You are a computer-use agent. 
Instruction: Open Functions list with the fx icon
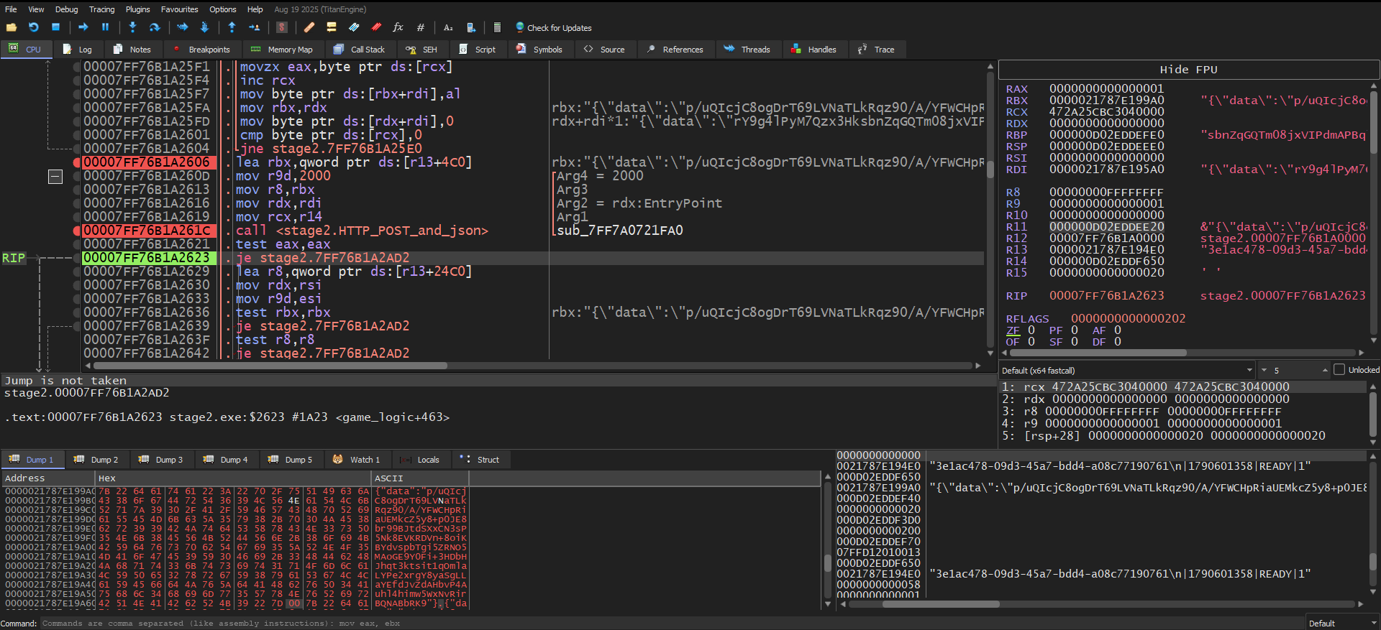tap(398, 27)
